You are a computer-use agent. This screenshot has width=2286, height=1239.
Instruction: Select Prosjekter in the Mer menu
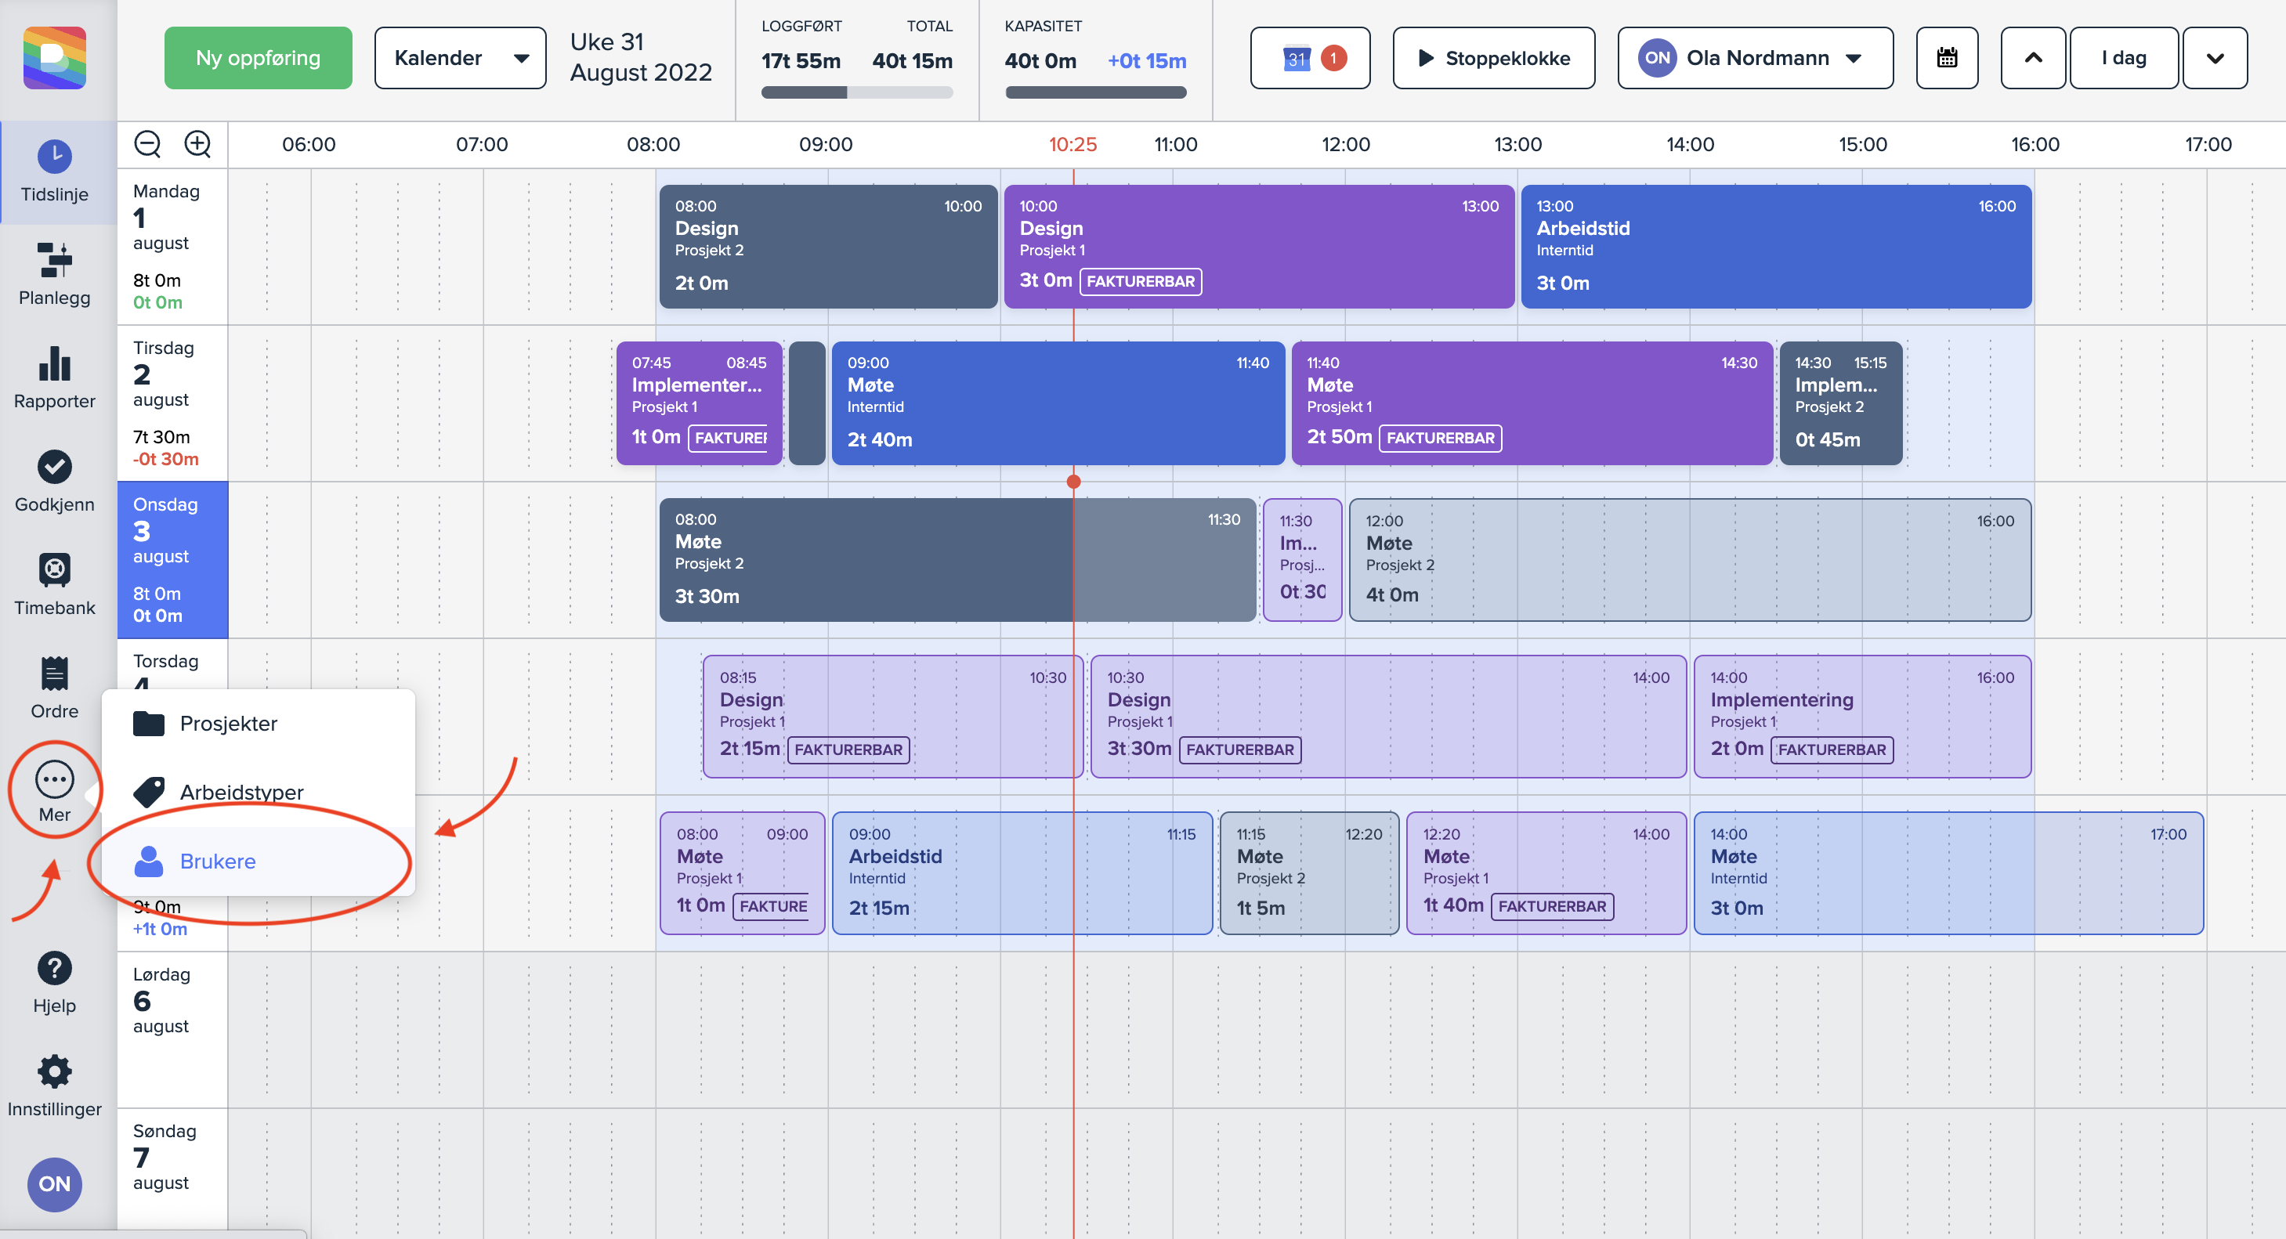tap(228, 724)
